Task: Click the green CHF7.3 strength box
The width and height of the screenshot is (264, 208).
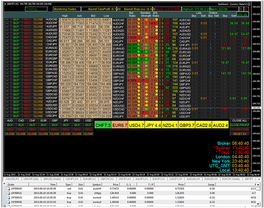Action: pyautogui.click(x=103, y=125)
